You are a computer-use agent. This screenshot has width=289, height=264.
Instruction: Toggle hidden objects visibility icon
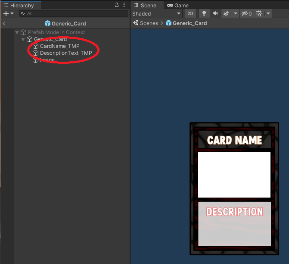[x=246, y=13]
